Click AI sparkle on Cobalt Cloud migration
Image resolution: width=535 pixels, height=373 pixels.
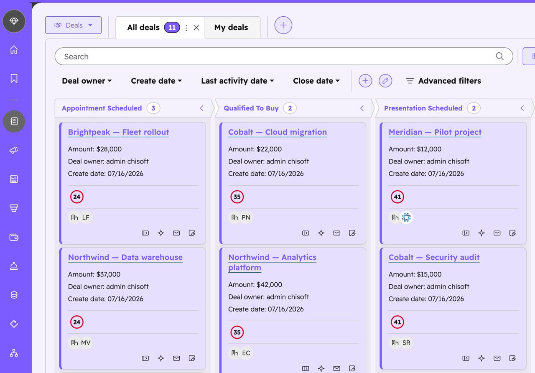(x=321, y=233)
